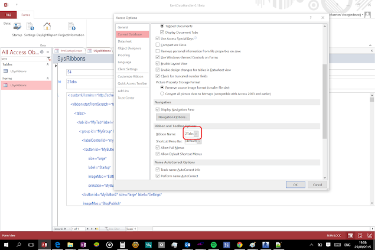This screenshot has width=378, height=250.
Task: Collapse the Forms group in navigation pane
Action: (47, 79)
